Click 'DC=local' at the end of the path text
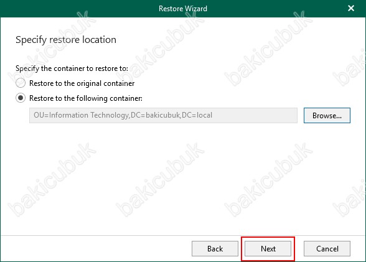 coord(197,115)
